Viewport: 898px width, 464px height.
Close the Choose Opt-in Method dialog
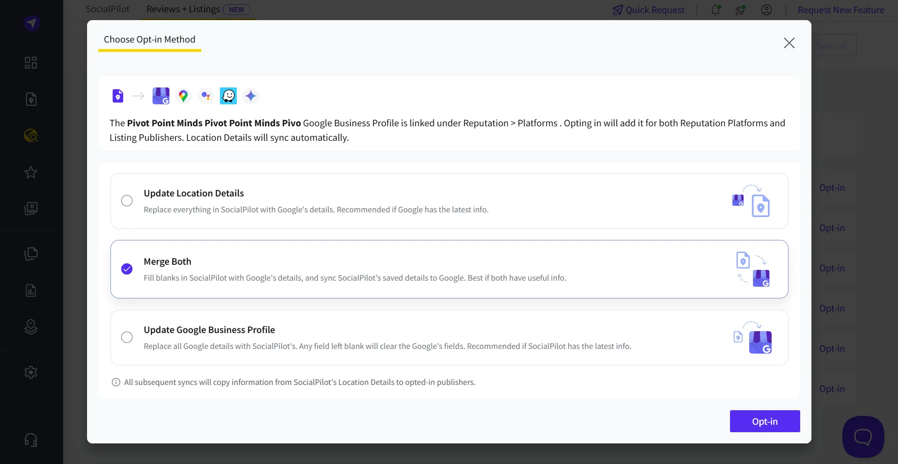point(789,43)
